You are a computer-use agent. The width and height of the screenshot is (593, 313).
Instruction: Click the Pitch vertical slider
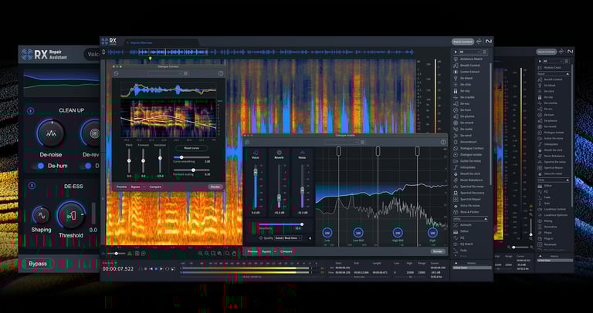(x=129, y=160)
